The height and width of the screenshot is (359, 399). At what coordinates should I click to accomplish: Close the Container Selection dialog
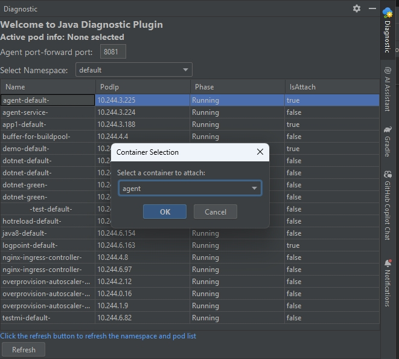(x=260, y=152)
